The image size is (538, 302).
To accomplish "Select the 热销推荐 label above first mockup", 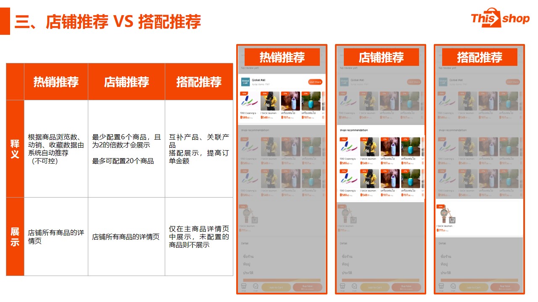I will [x=282, y=57].
